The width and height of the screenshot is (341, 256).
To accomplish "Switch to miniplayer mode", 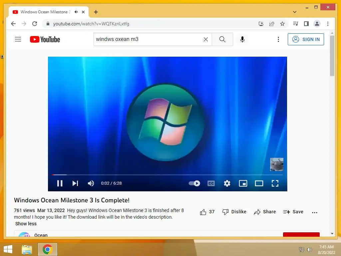I will pos(243,183).
